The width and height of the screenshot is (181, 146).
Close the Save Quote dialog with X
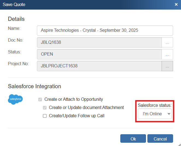[176, 4]
